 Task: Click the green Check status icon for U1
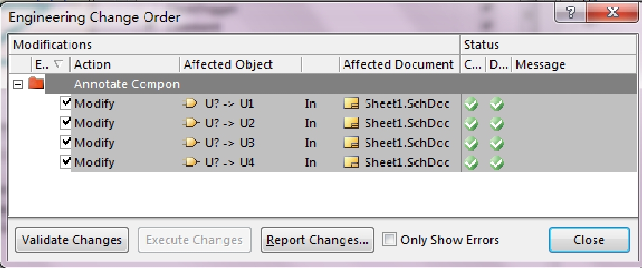click(x=472, y=104)
